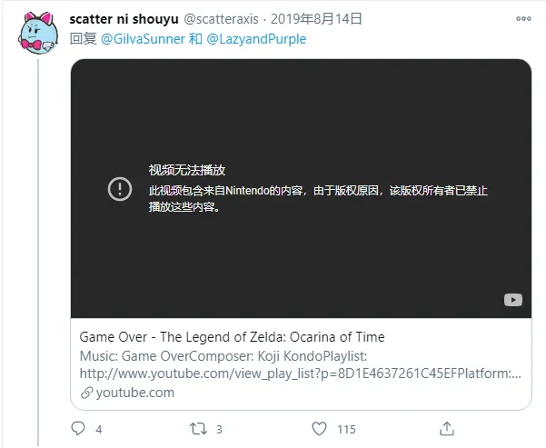Open the share upload icon

(447, 429)
